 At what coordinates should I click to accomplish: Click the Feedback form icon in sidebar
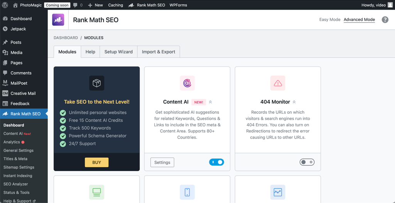(x=5, y=103)
